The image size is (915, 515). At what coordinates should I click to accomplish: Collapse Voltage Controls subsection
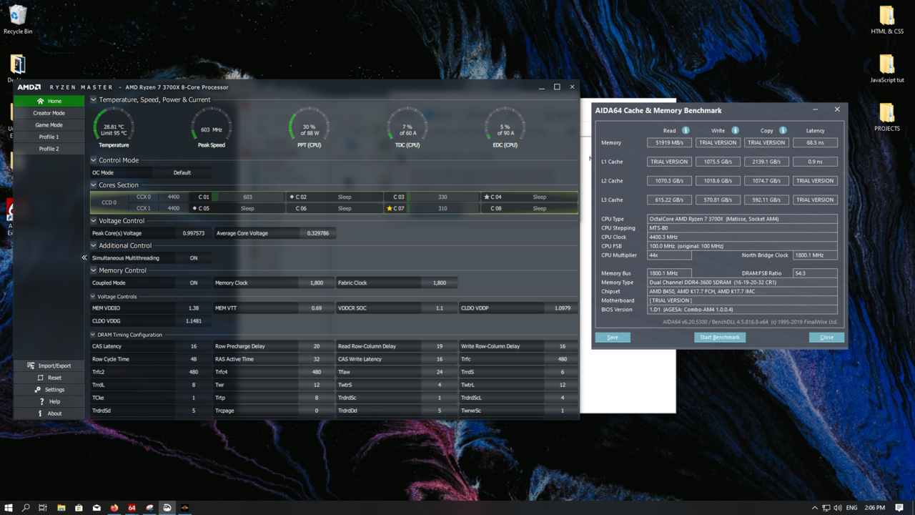tap(93, 296)
